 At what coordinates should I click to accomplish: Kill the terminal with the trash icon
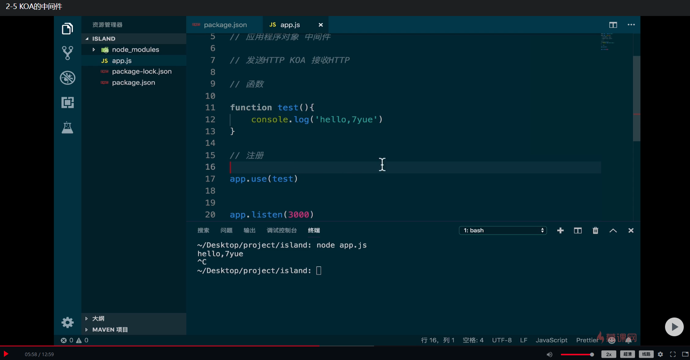pos(595,231)
